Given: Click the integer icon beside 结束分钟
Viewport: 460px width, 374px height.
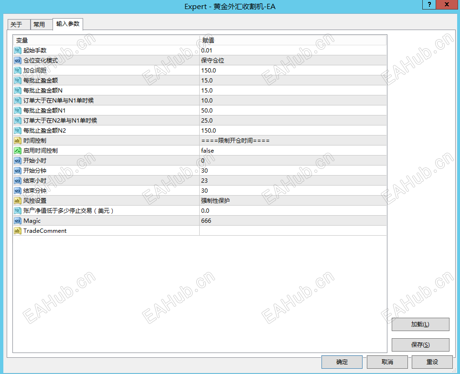Looking at the screenshot, I should pyautogui.click(x=18, y=191).
